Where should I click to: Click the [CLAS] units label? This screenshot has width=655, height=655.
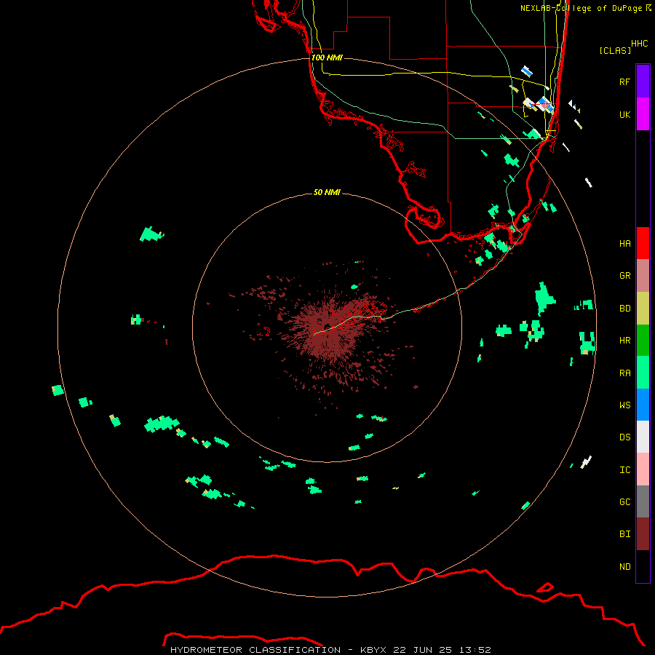click(x=615, y=50)
